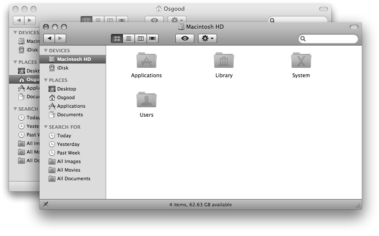Open the Action gear dropdown menu

click(207, 39)
